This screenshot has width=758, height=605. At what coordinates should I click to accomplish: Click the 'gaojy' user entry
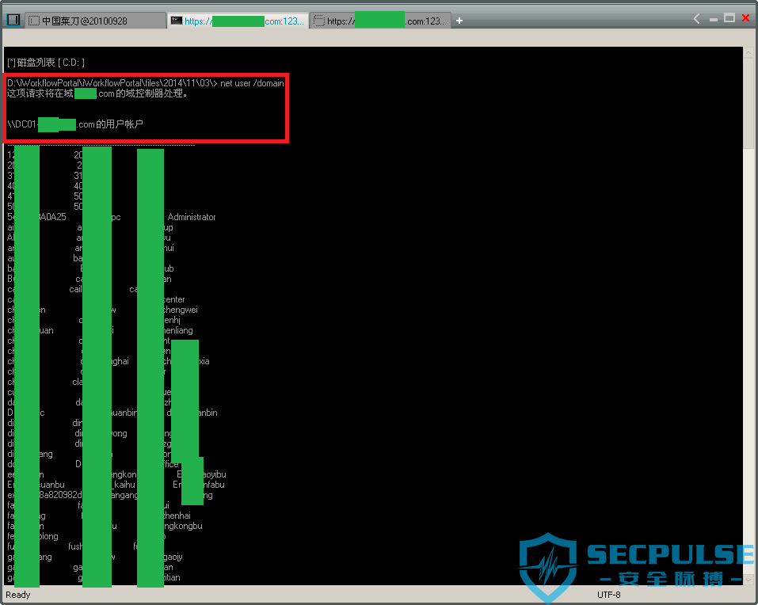point(173,557)
